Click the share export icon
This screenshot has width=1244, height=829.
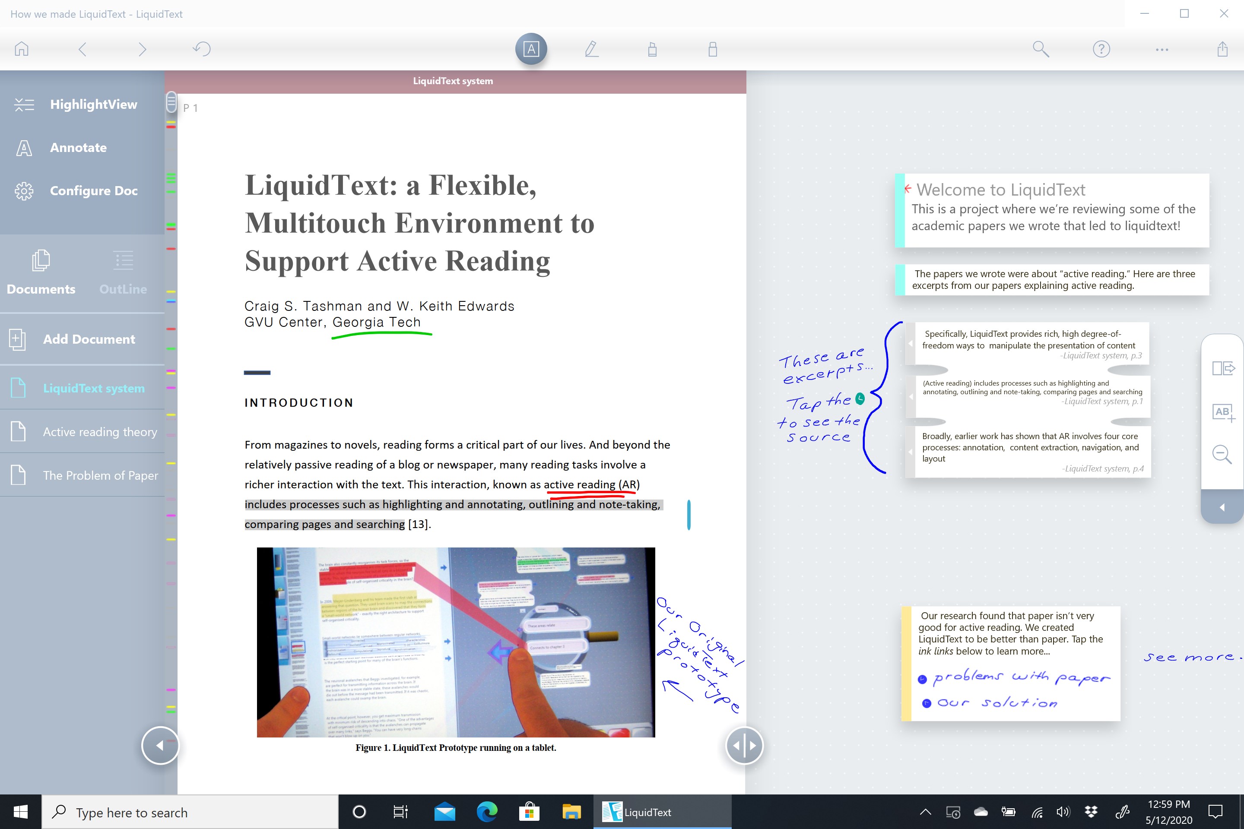(x=1222, y=49)
